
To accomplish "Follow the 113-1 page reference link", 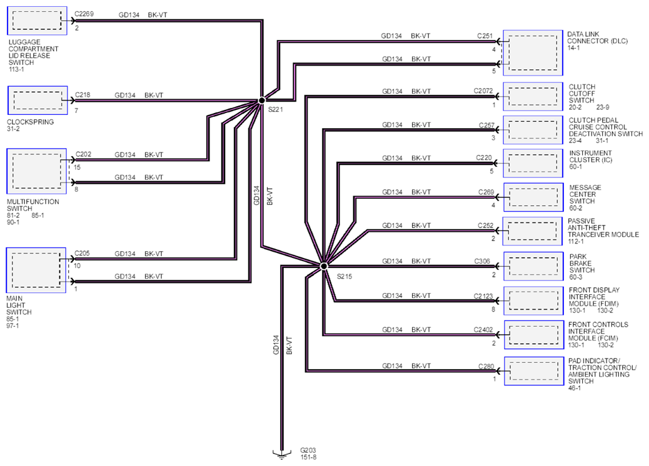I will point(16,69).
